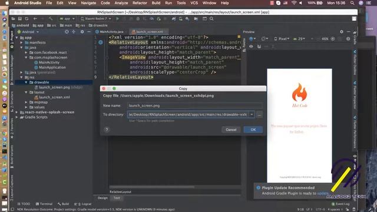Click the Open file icon in the toolbar
The width and height of the screenshot is (377, 212).
[13, 19]
